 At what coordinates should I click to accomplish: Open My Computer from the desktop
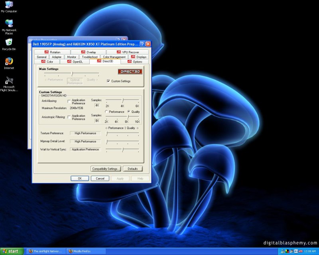tap(9, 6)
